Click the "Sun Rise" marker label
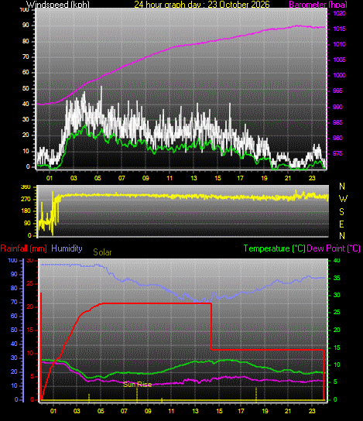 point(137,385)
